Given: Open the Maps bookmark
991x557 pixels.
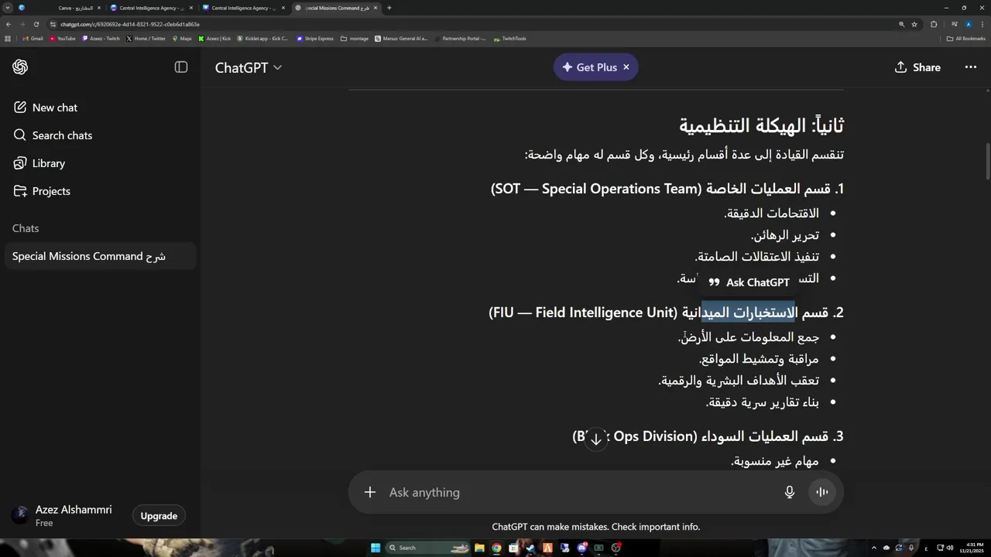Looking at the screenshot, I should click(182, 39).
